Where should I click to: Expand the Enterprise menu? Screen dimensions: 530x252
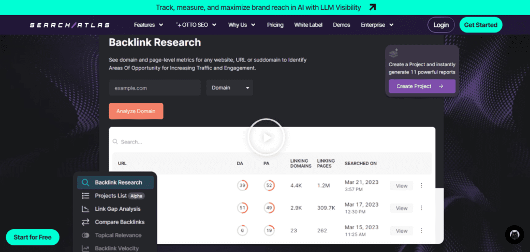(x=377, y=25)
